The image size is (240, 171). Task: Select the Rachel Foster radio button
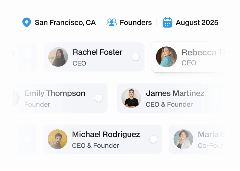pos(136,57)
